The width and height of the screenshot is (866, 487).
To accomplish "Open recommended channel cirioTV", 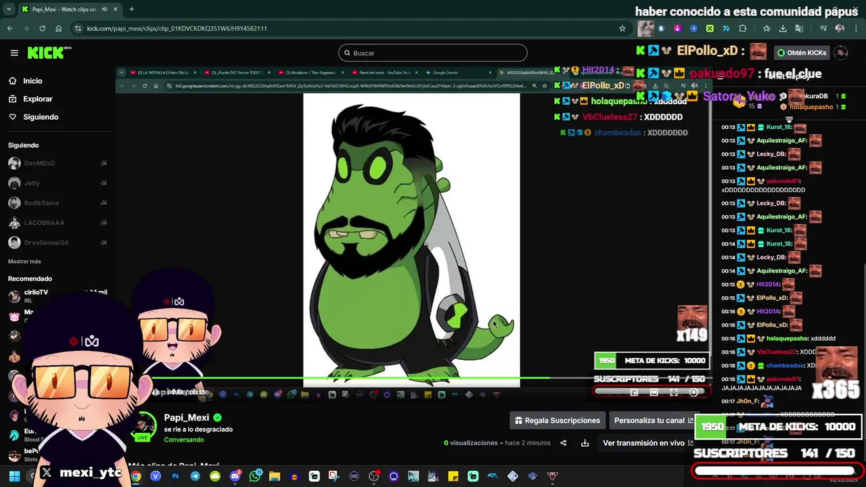I will (x=58, y=296).
